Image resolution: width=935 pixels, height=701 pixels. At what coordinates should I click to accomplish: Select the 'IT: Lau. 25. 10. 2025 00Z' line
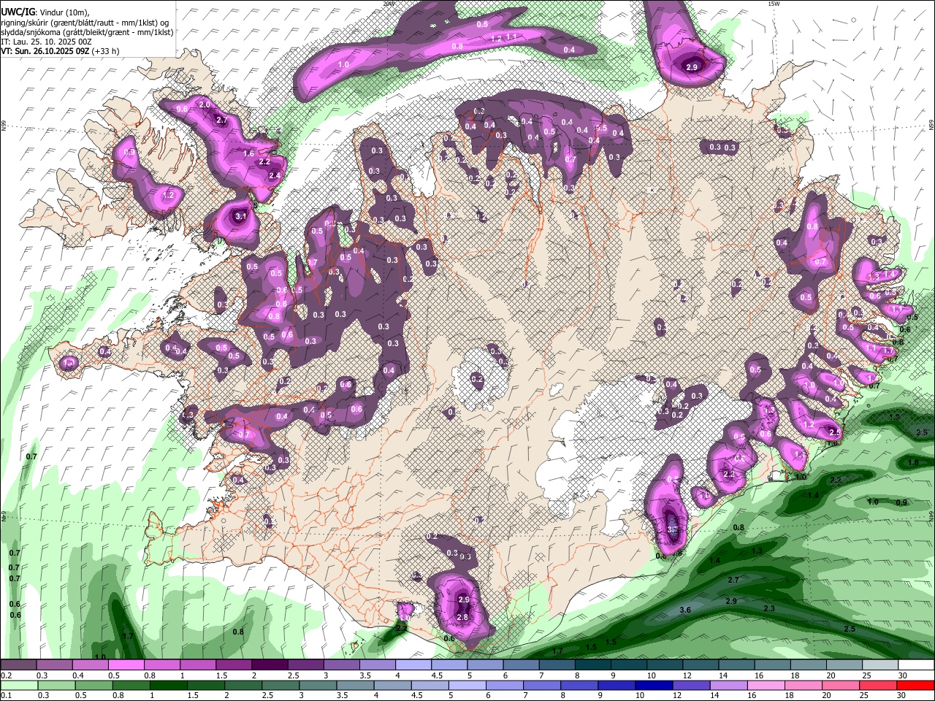point(46,42)
